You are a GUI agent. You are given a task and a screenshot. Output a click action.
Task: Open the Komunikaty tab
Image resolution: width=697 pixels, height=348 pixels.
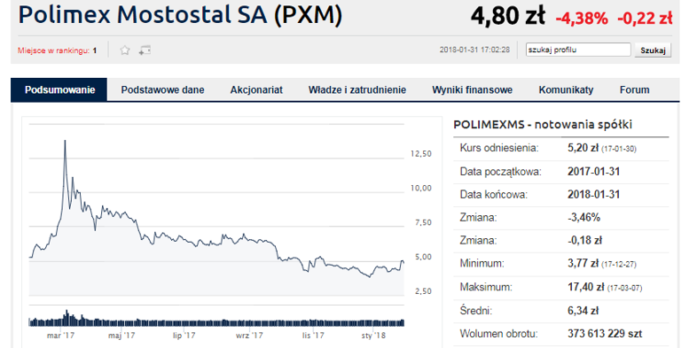point(566,90)
